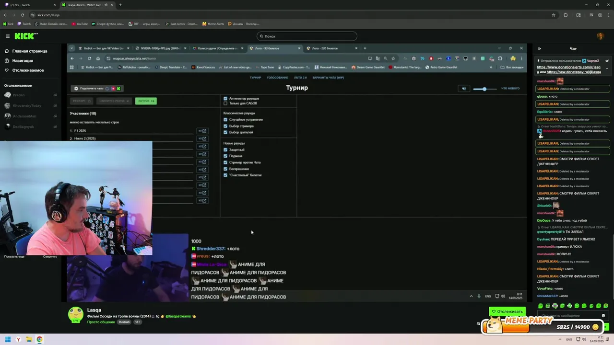
Task: Toggle Подмена round checkbox
Action: pos(225,156)
